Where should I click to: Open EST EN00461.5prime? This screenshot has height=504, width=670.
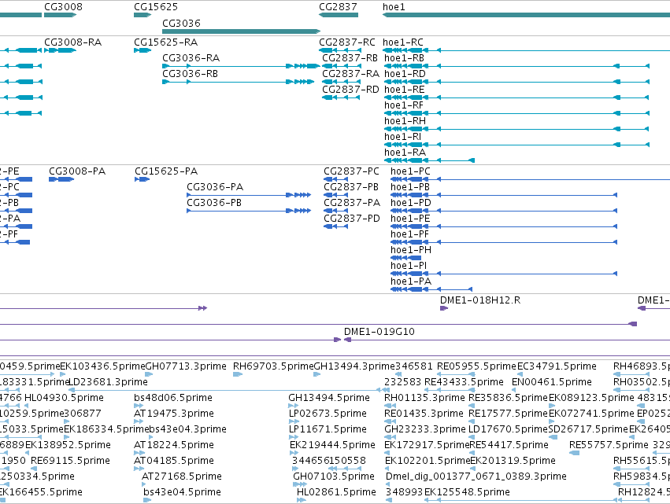[552, 382]
